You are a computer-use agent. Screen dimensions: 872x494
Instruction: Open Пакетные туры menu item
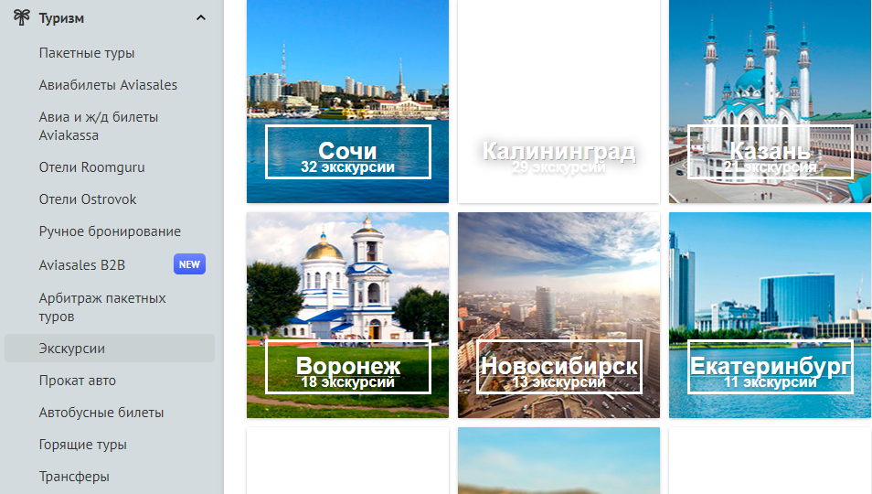click(87, 53)
